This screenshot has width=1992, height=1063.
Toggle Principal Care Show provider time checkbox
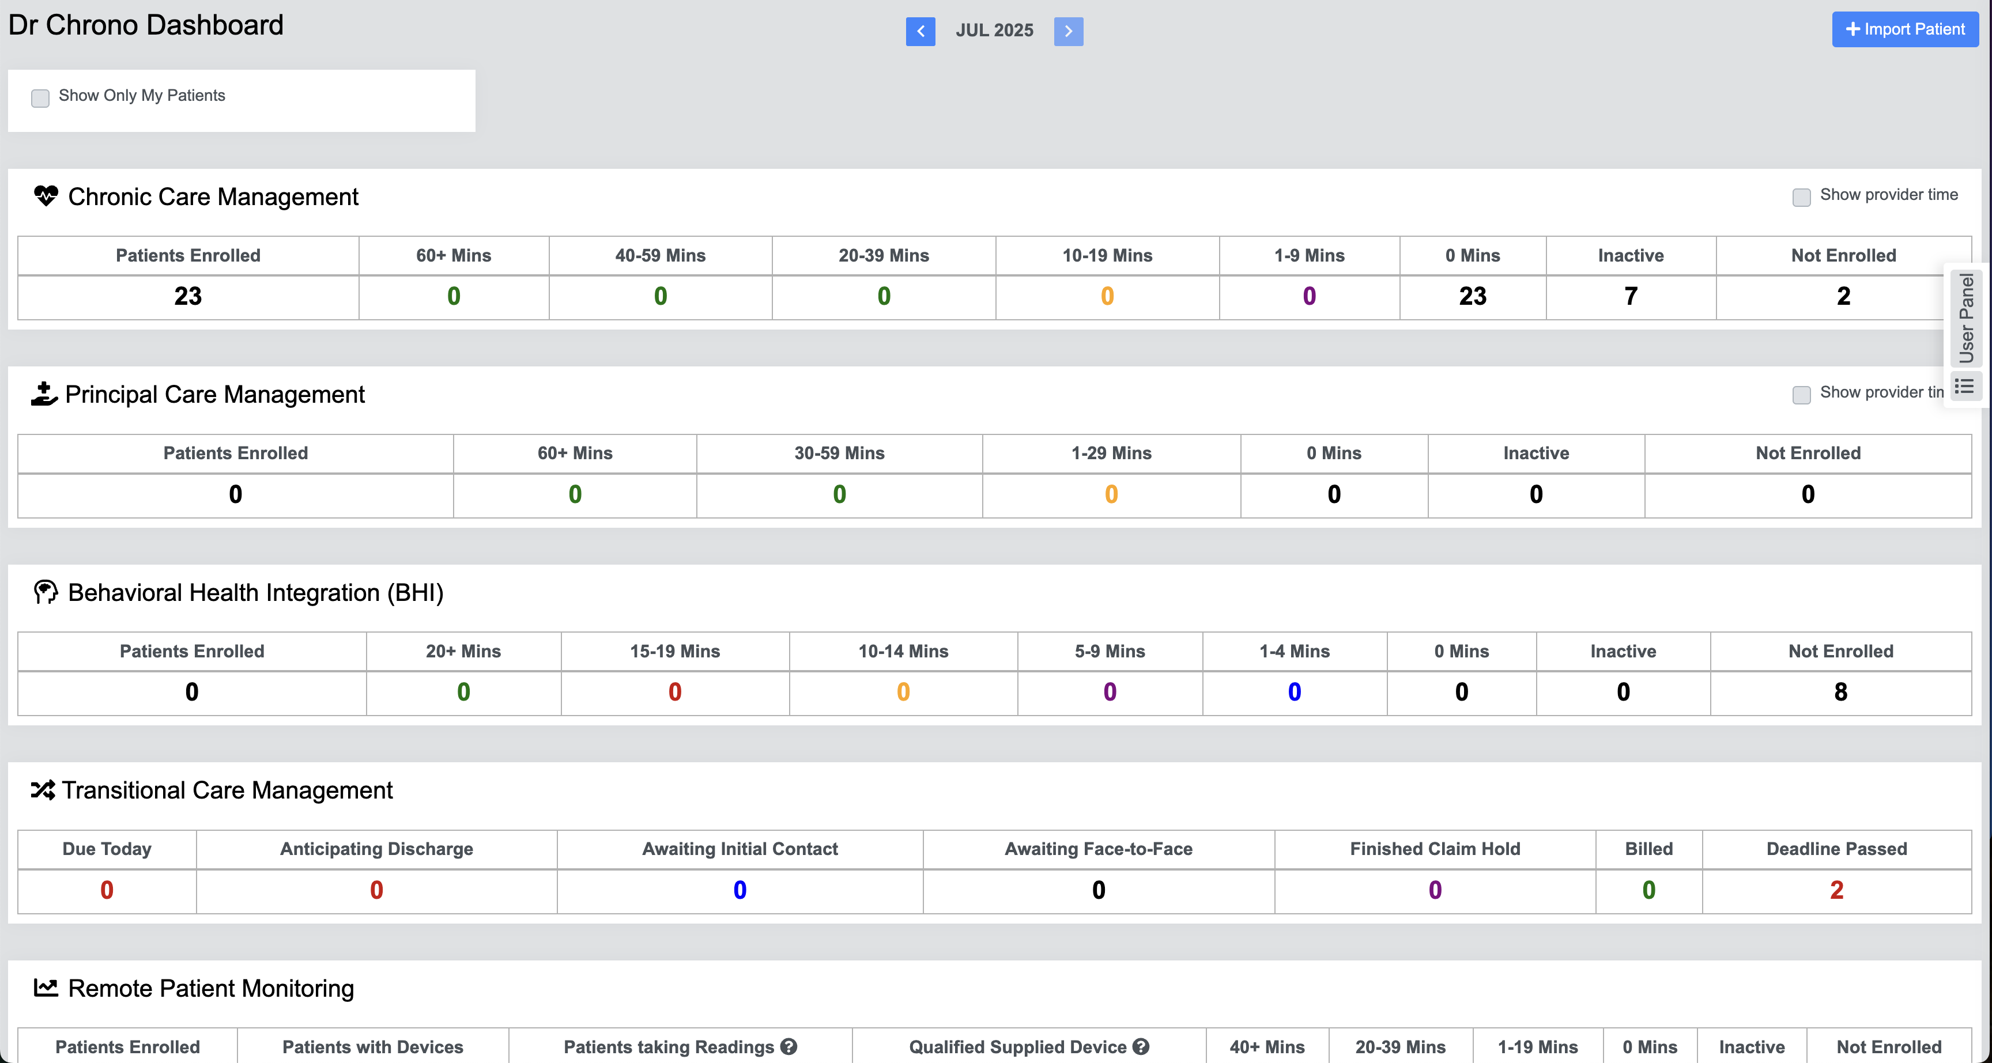(1802, 395)
